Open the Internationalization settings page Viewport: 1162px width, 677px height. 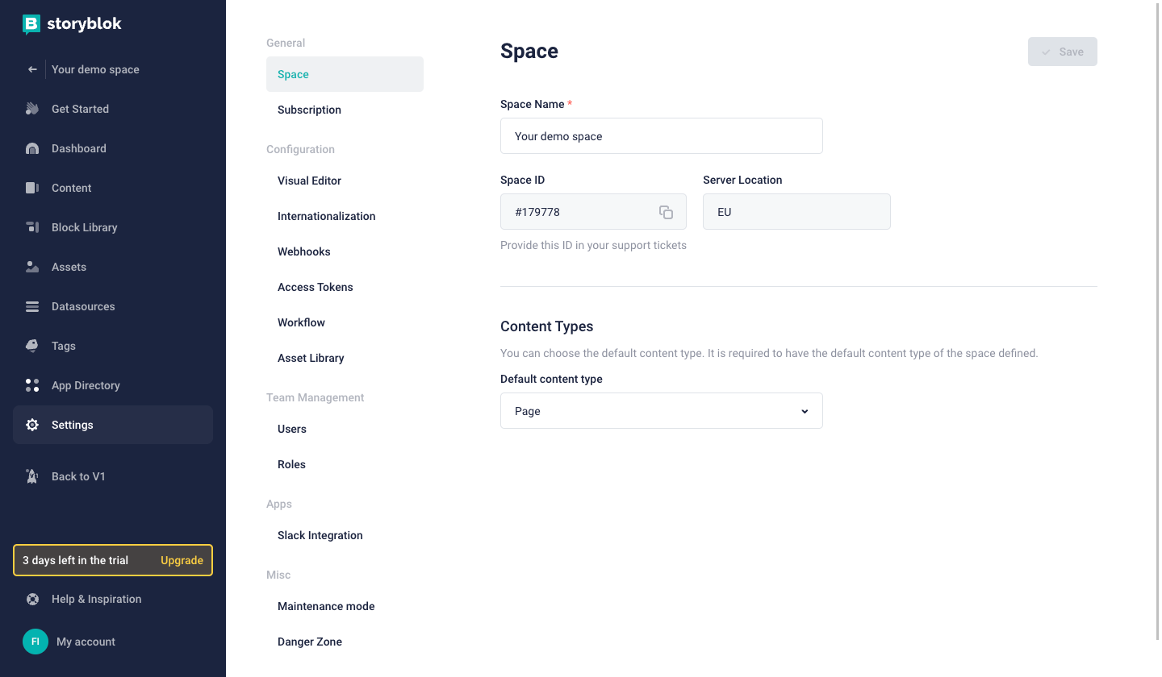(x=326, y=216)
